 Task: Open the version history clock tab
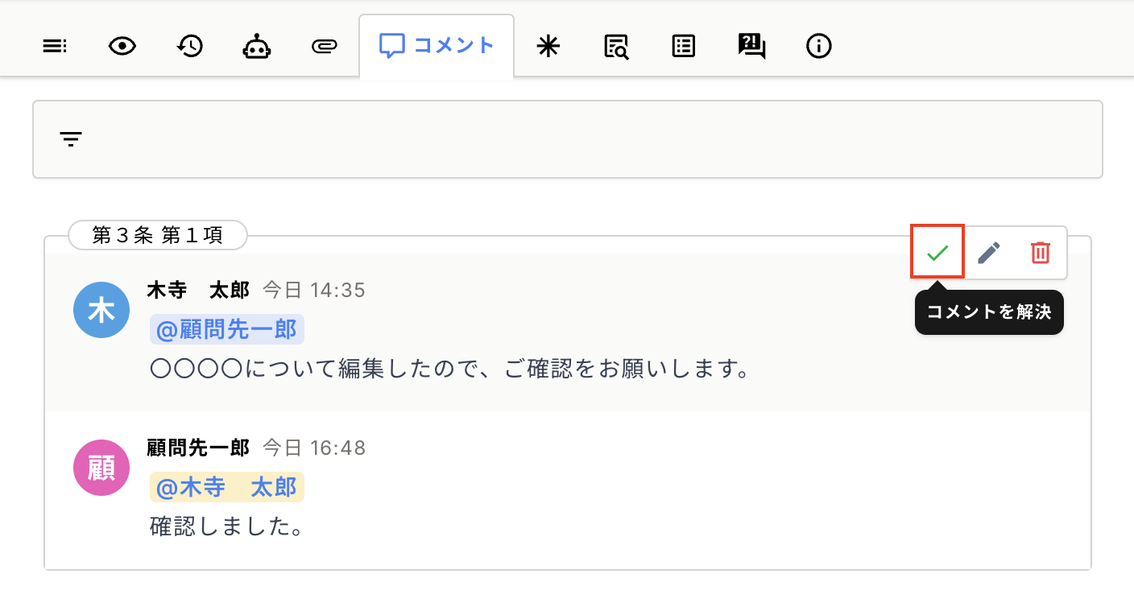[x=189, y=47]
